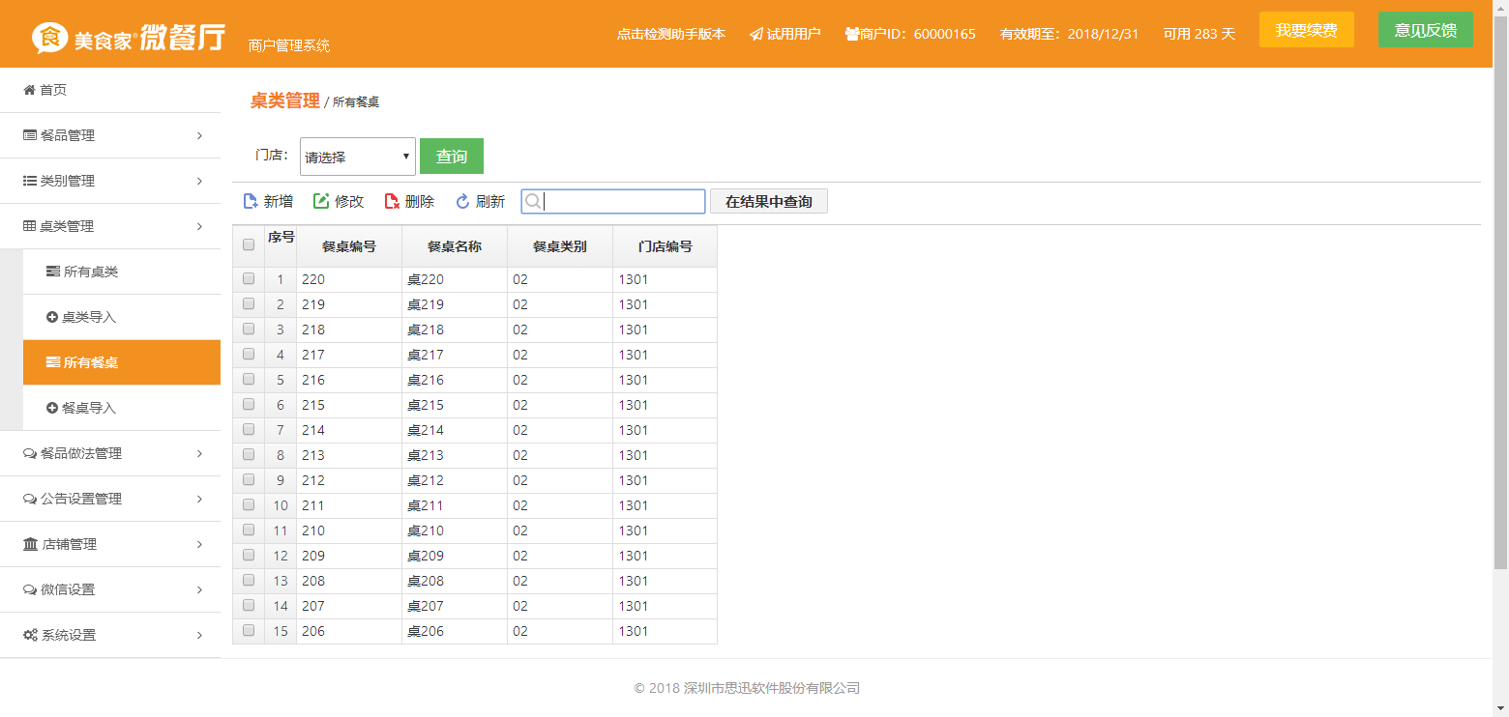Click the green 查询 button
Screen dimensions: 1509x717
(x=452, y=157)
